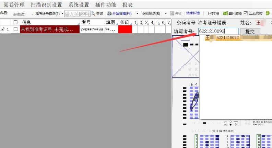The width and height of the screenshot is (272, 148).
Task: Click the 上传7/9 upload button
Action: pyautogui.click(x=213, y=13)
